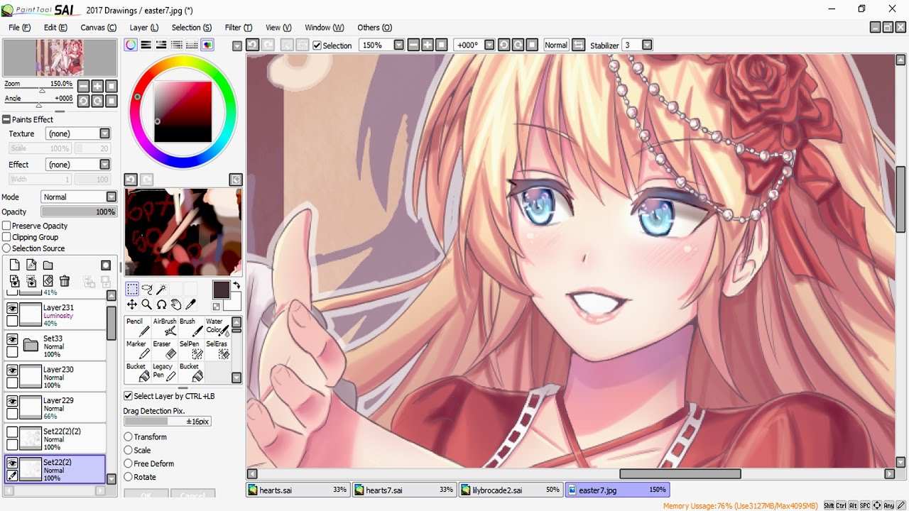Show the Set22(2)(2) layer
The width and height of the screenshot is (909, 511).
pyautogui.click(x=12, y=432)
